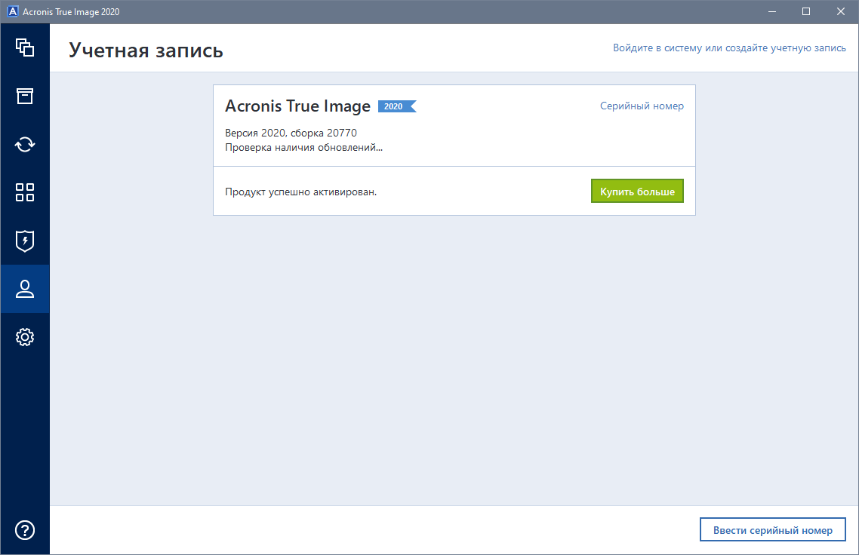Click the "Версия 2020, сборка 20770" text
The height and width of the screenshot is (555, 859).
[291, 133]
